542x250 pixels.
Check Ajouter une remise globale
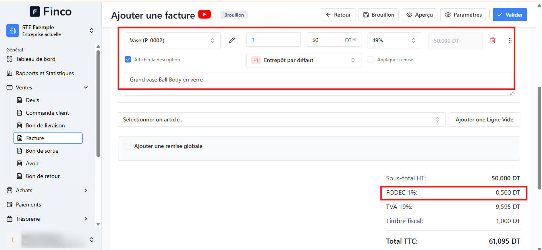[x=128, y=146]
